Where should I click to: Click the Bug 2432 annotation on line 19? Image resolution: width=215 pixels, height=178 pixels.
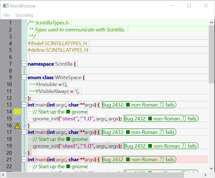[161, 146]
